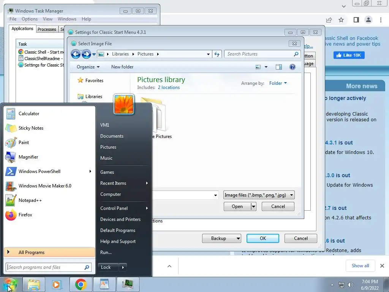
Task: Select Applications tab in Task Manager
Action: pyautogui.click(x=22, y=29)
